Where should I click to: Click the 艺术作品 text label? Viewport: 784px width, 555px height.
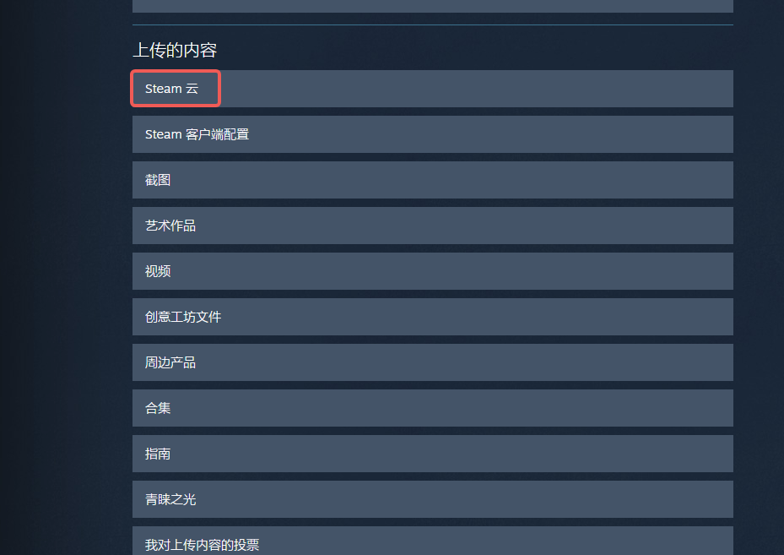(170, 226)
